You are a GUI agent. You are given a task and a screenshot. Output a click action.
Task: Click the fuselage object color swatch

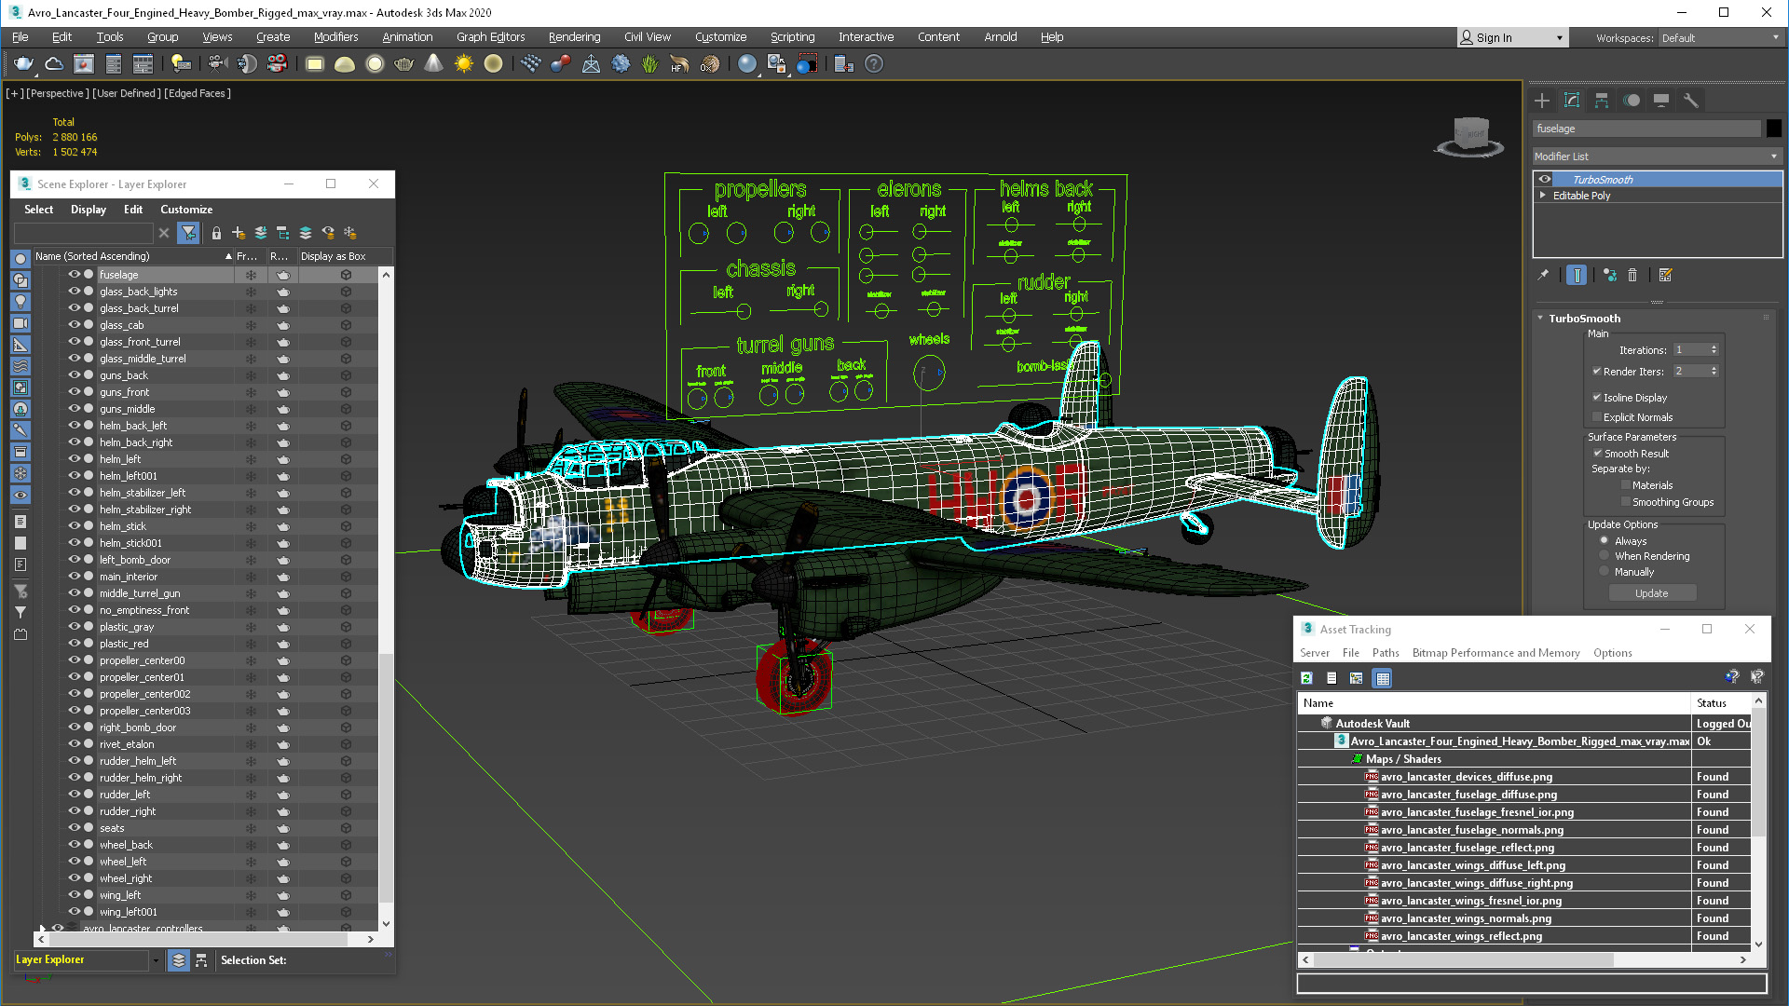tap(1773, 129)
